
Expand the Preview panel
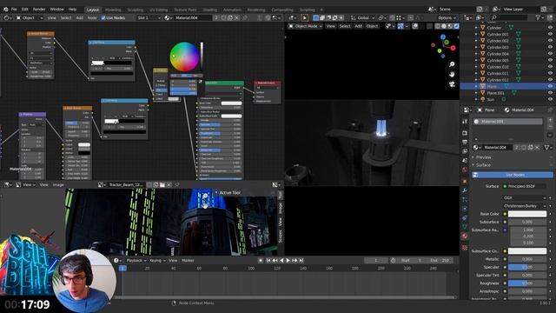(x=483, y=157)
